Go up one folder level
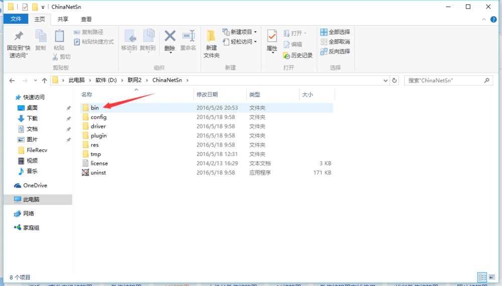Viewport: 502px width, 286px height. (45, 80)
